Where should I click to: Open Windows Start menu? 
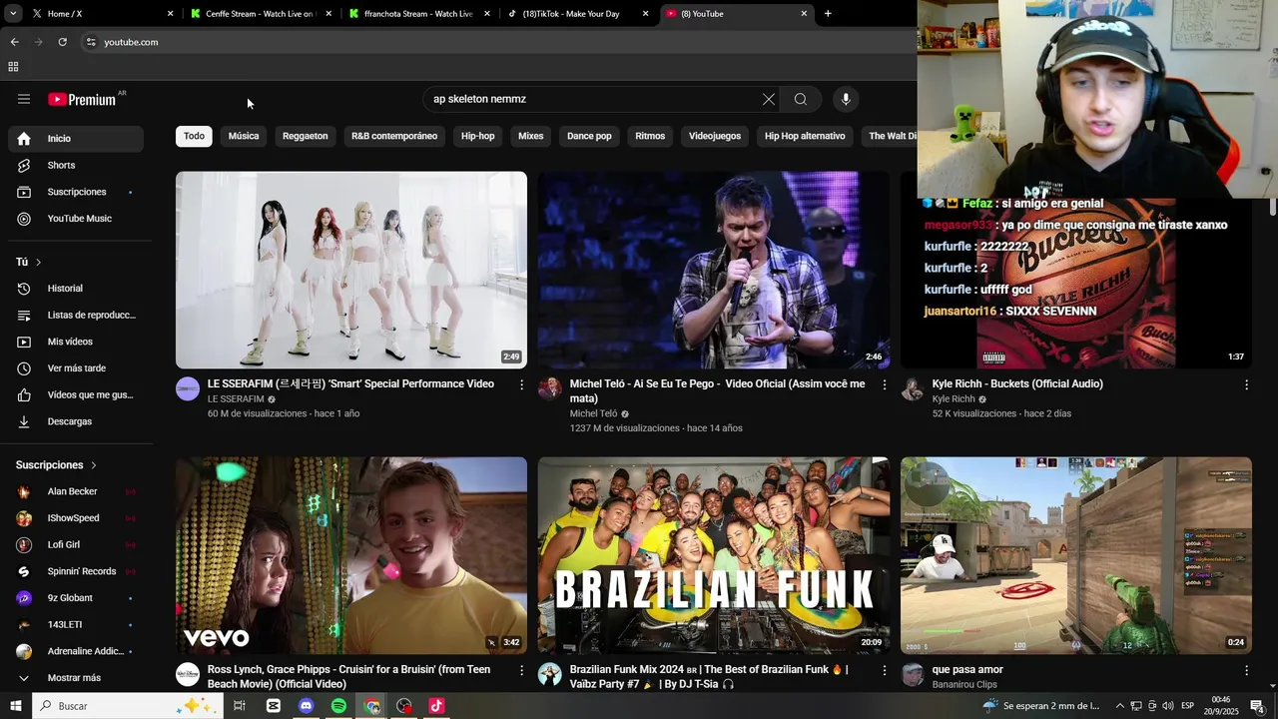click(16, 706)
